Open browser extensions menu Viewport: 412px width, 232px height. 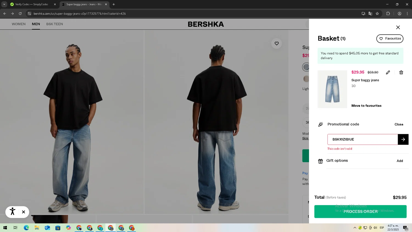388,13
